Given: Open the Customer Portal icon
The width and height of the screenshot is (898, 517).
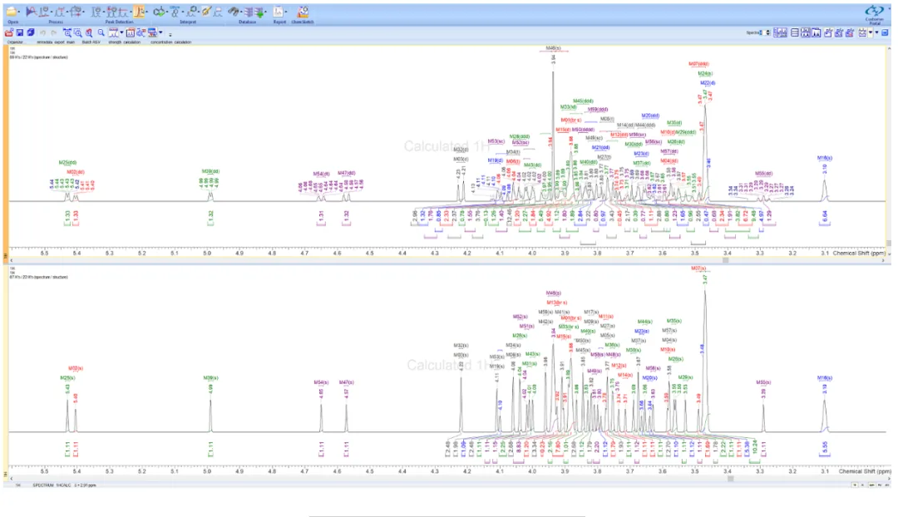Looking at the screenshot, I should click(x=875, y=12).
